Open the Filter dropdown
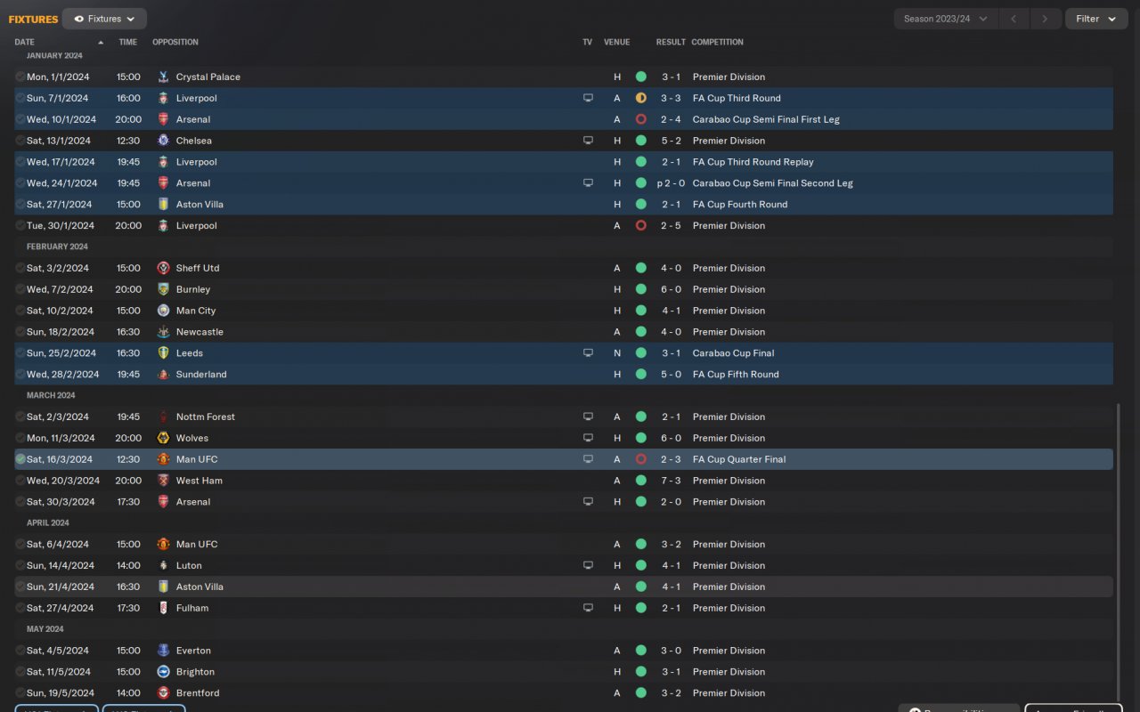This screenshot has width=1140, height=712. (1095, 19)
